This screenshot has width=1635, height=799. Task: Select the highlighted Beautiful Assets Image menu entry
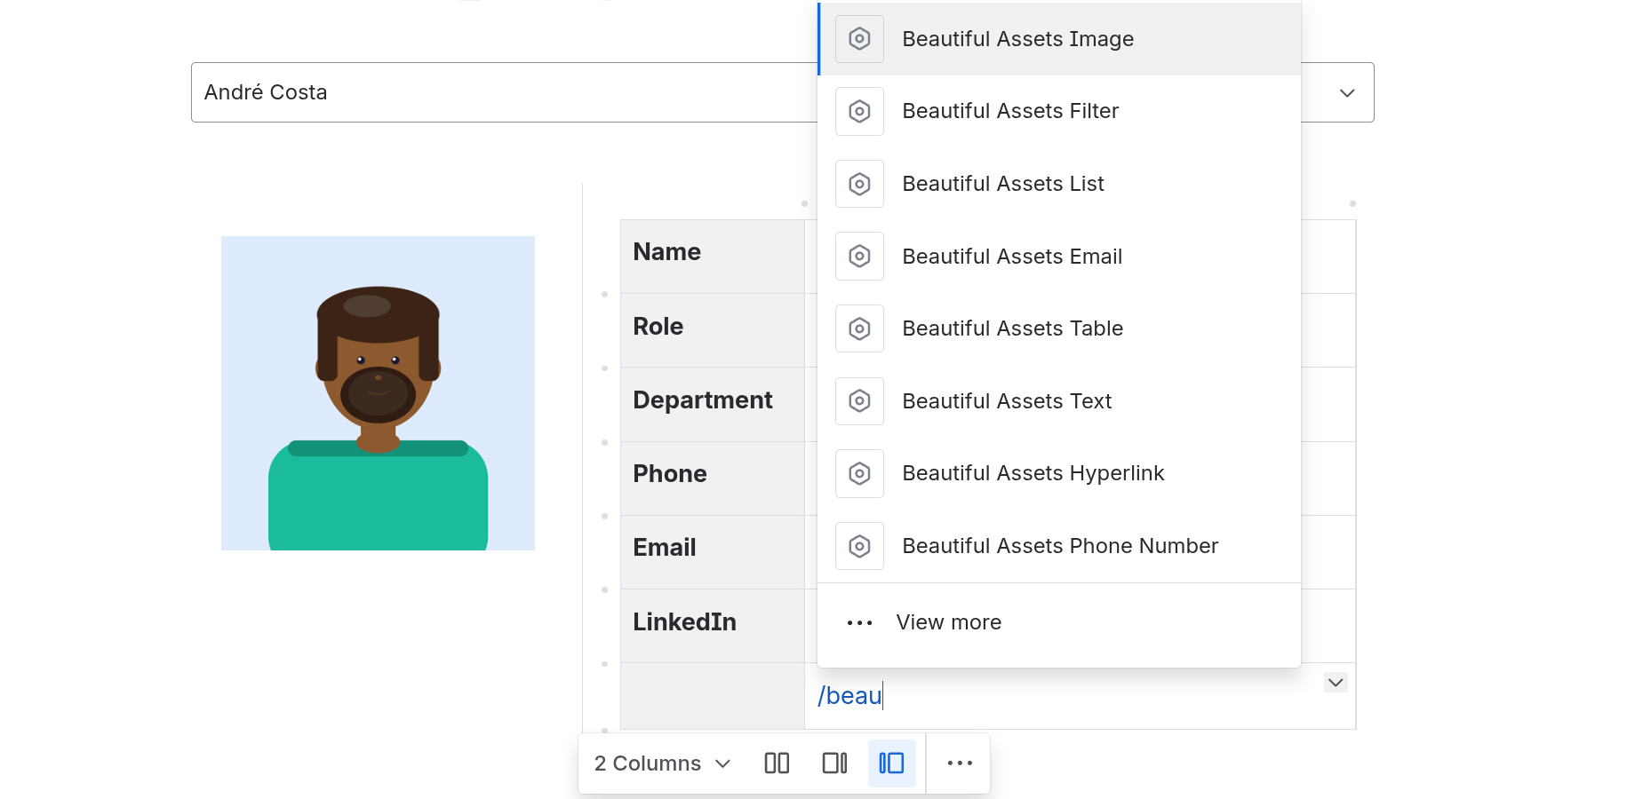[1018, 38]
